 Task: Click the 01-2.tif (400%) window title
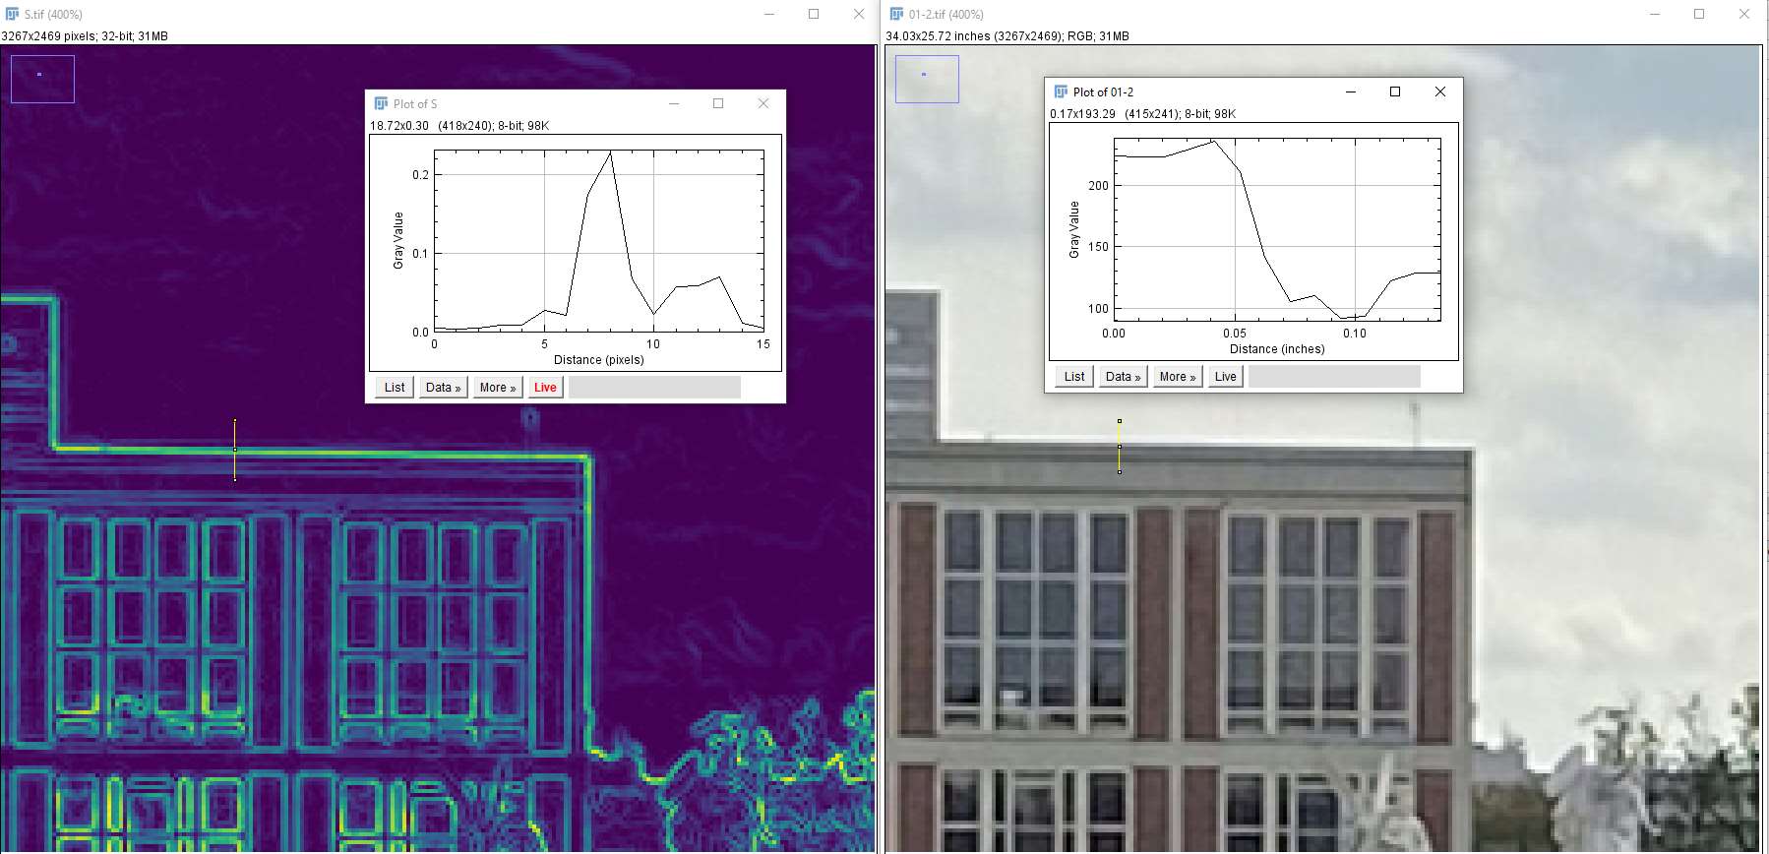[x=946, y=15]
